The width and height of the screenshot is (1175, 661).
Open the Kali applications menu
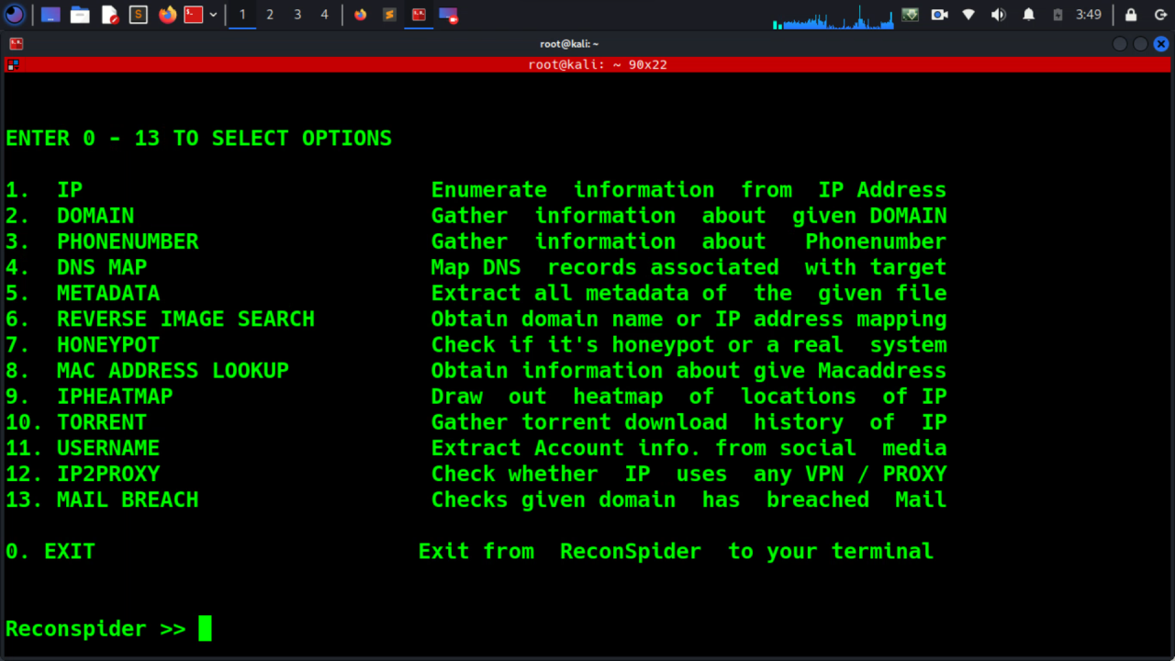click(x=15, y=14)
